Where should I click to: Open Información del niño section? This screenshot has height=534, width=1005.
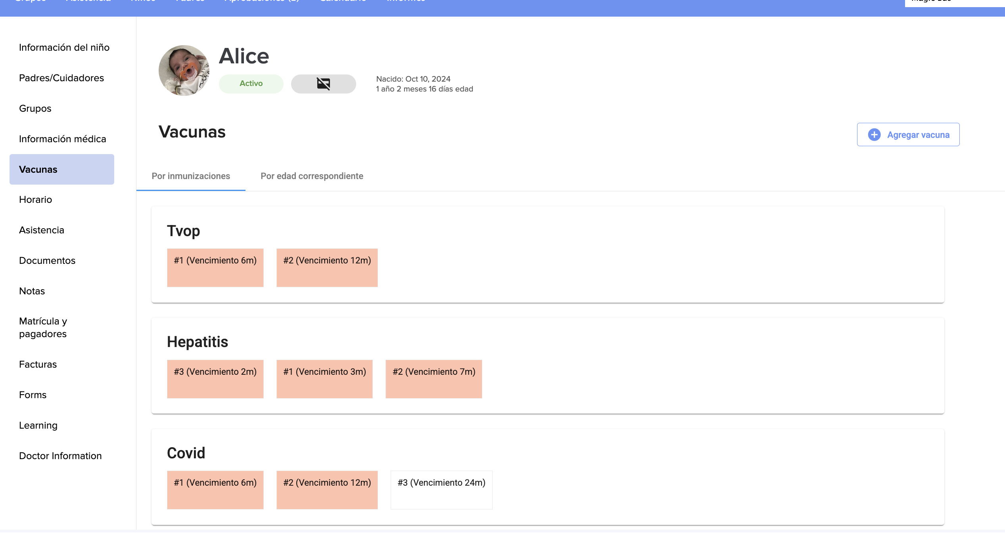(x=64, y=48)
